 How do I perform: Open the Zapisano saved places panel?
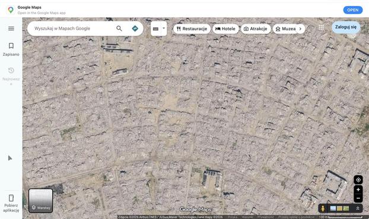(x=11, y=49)
